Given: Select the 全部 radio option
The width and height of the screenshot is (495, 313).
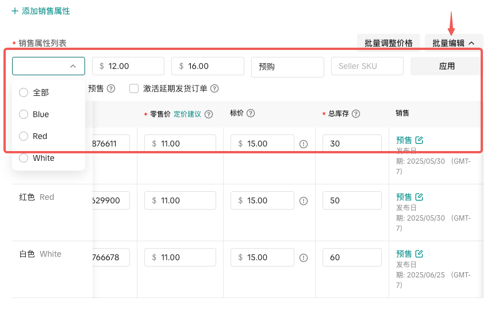Looking at the screenshot, I should (x=24, y=92).
